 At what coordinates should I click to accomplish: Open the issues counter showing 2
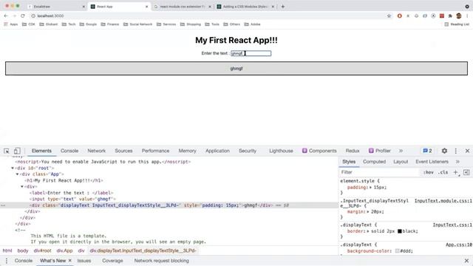click(x=427, y=151)
